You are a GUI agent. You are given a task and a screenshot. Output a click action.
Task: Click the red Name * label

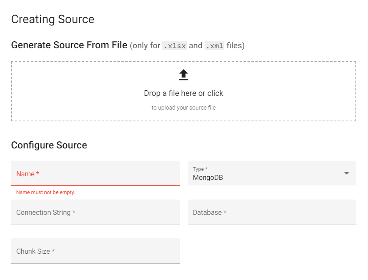[28, 174]
